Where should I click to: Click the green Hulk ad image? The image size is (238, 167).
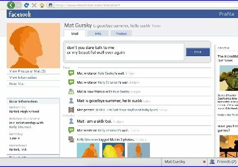(x=229, y=78)
